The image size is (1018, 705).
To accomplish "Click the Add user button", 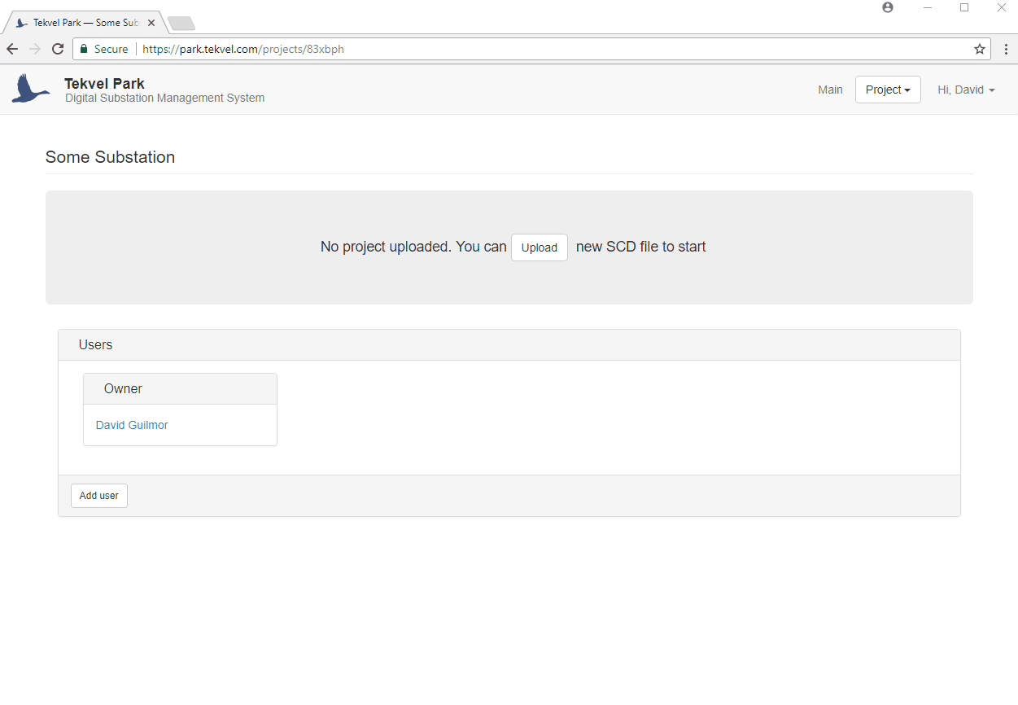I will coord(99,496).
